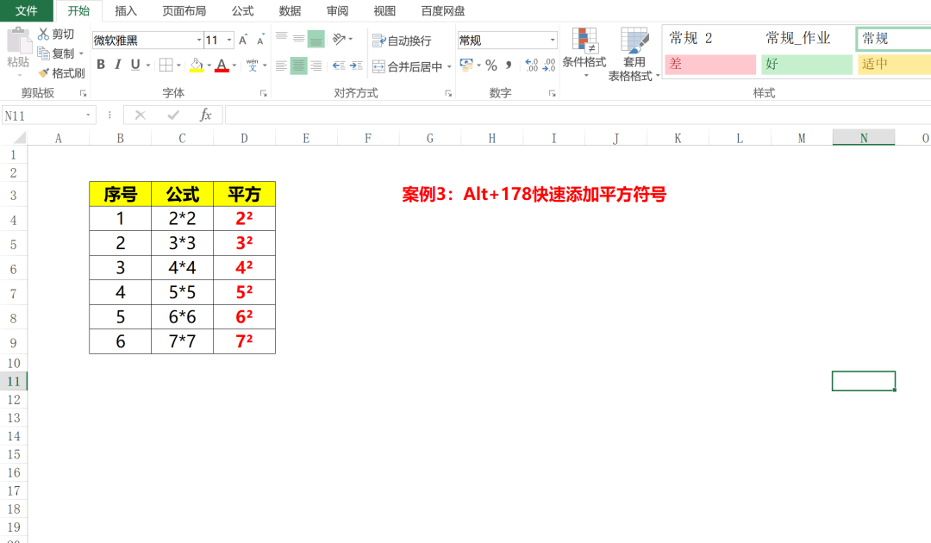Viewport: 931px width, 543px height.
Task: Toggle bold formatting
Action: [x=101, y=65]
